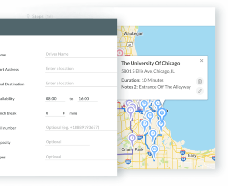This screenshot has height=186, width=228.
Task: Close the University Of Chicago info popup
Action: (202, 61)
